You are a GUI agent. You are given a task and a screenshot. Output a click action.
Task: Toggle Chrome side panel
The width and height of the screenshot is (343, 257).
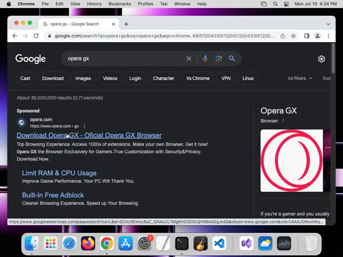coord(307,36)
